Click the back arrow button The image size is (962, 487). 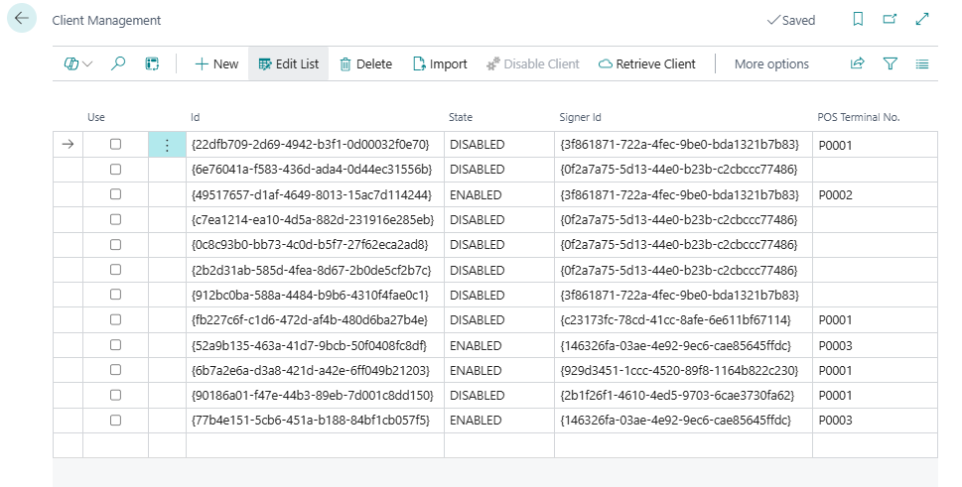click(x=22, y=19)
